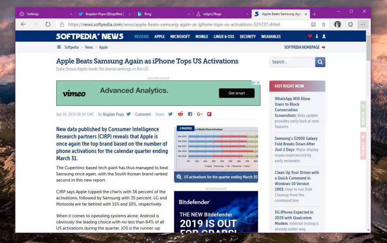Switch to the Bing tab
This screenshot has height=243, width=387.
[x=163, y=14]
